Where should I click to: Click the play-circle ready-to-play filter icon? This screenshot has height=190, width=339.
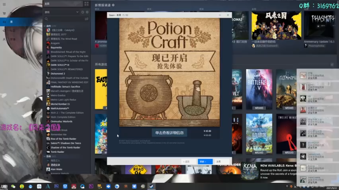87,12
